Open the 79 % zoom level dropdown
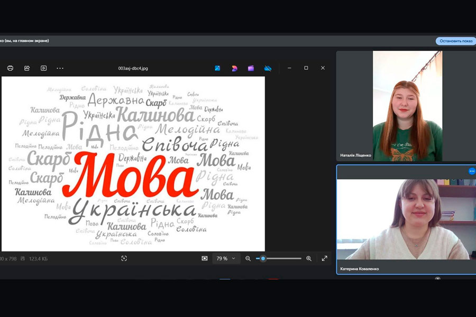The image size is (476, 317). [x=226, y=258]
